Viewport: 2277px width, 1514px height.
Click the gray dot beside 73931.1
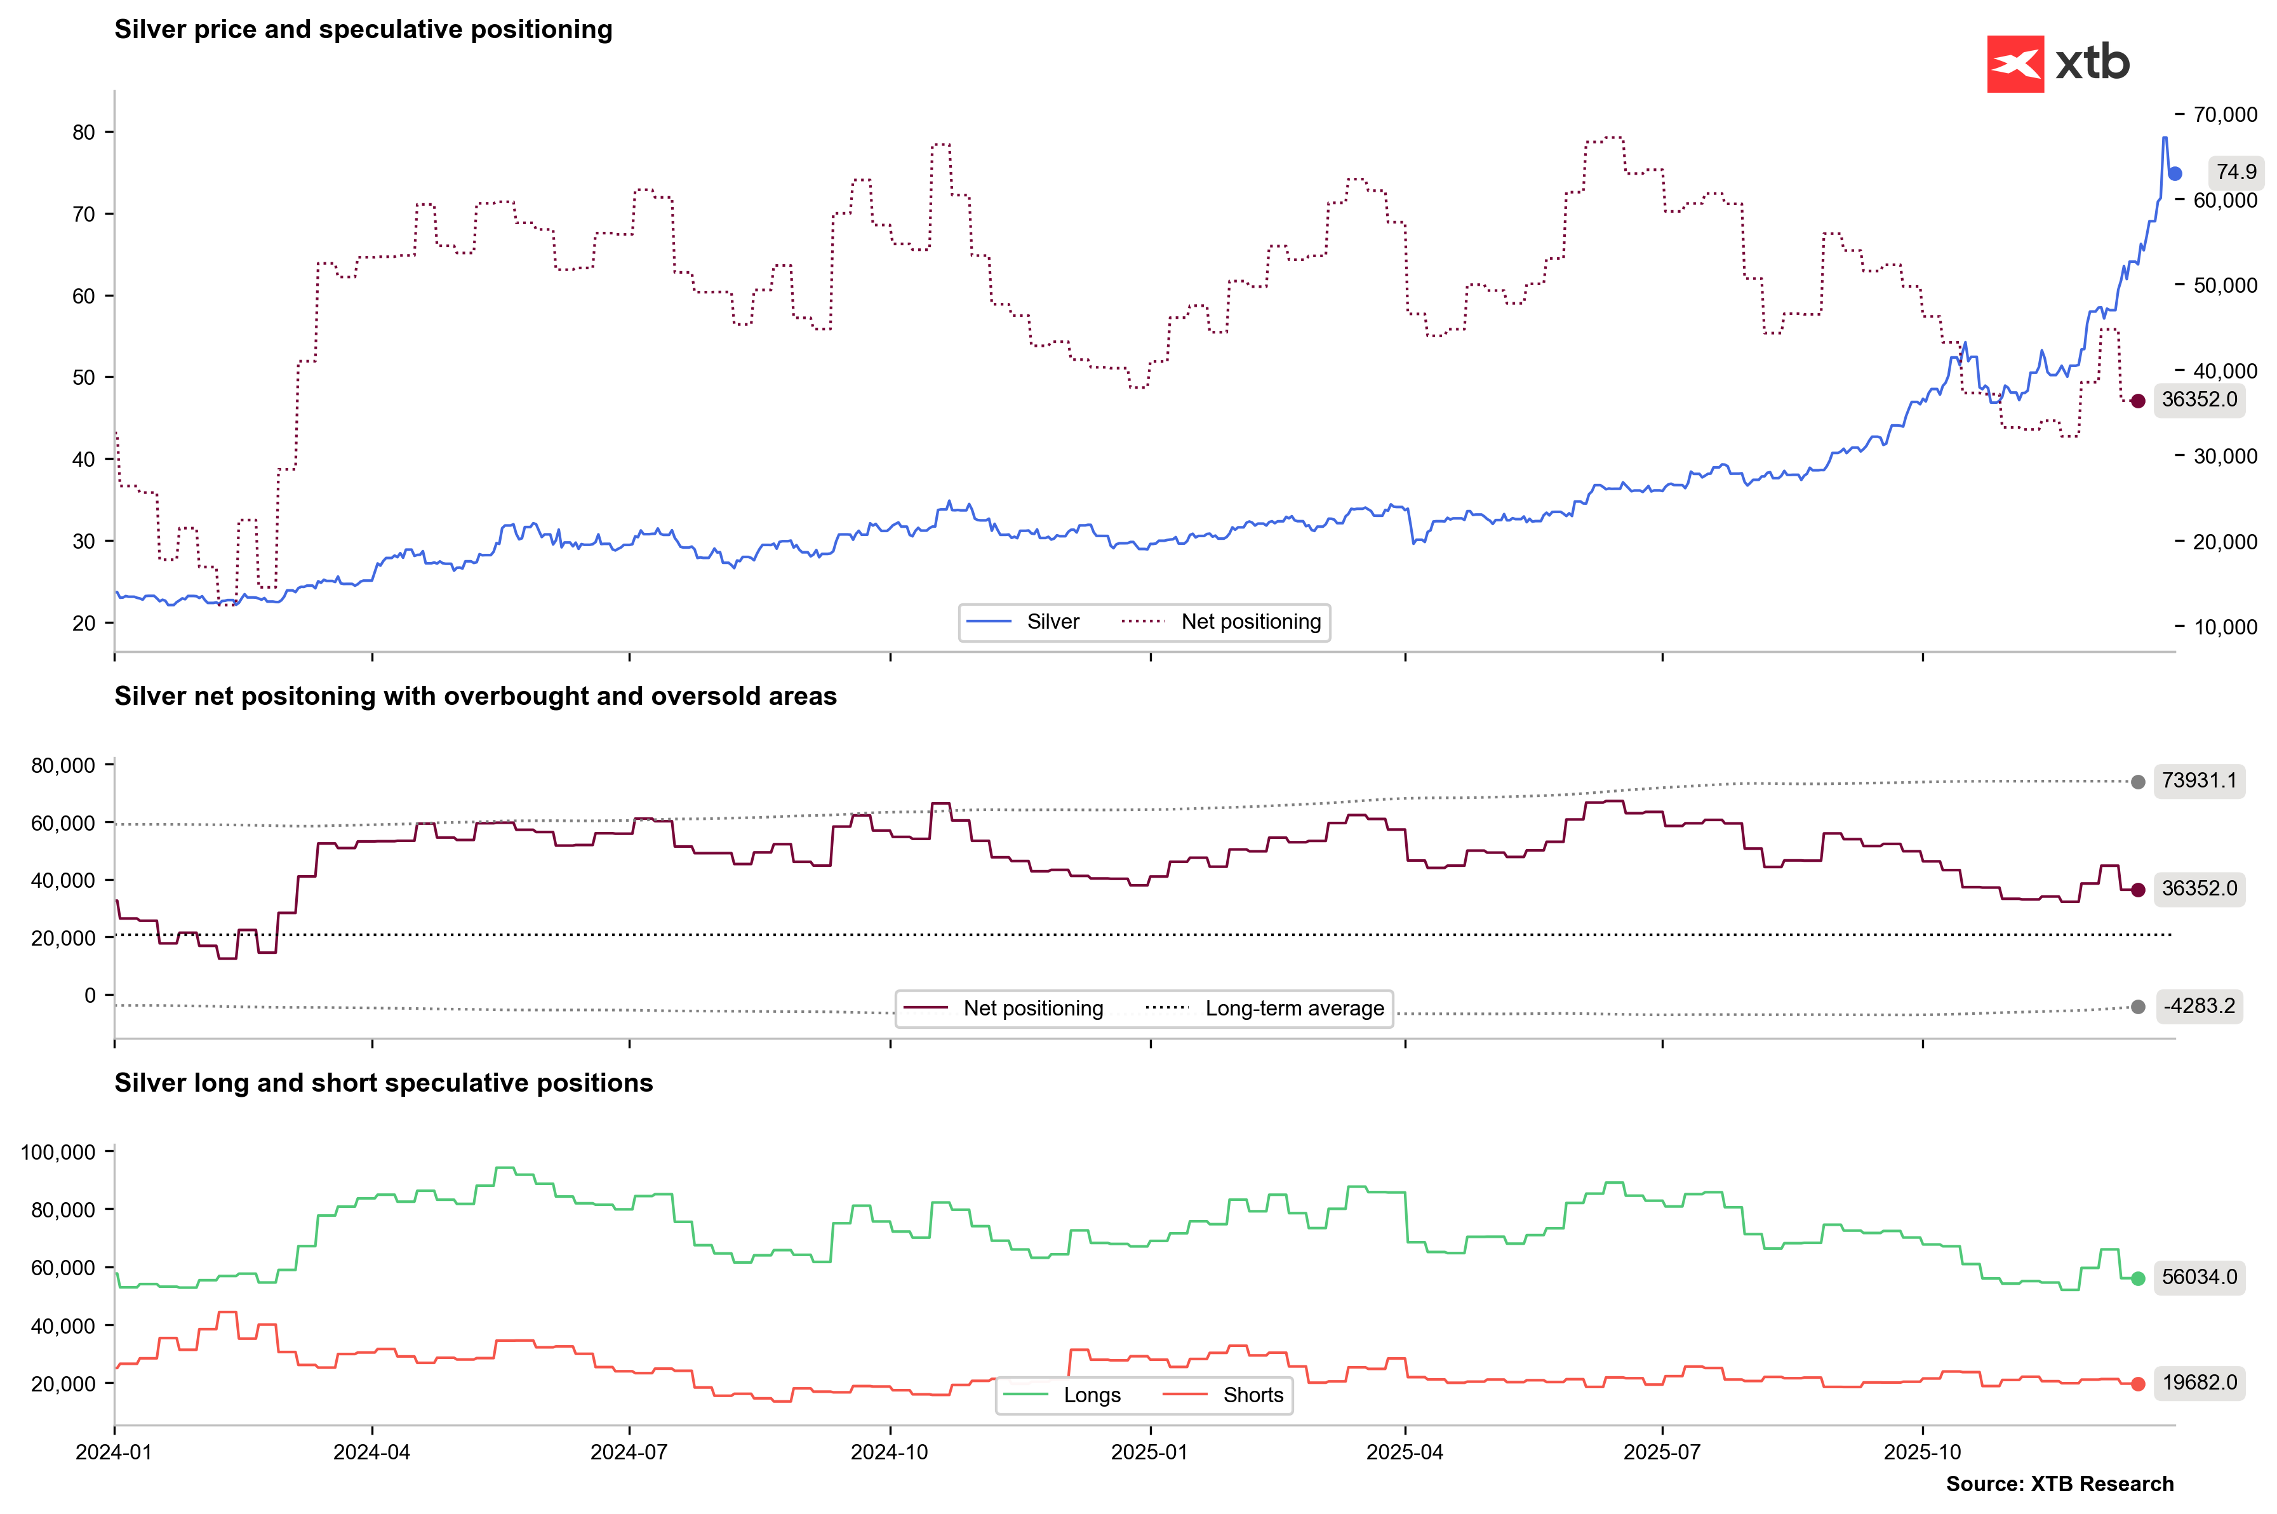(2137, 782)
